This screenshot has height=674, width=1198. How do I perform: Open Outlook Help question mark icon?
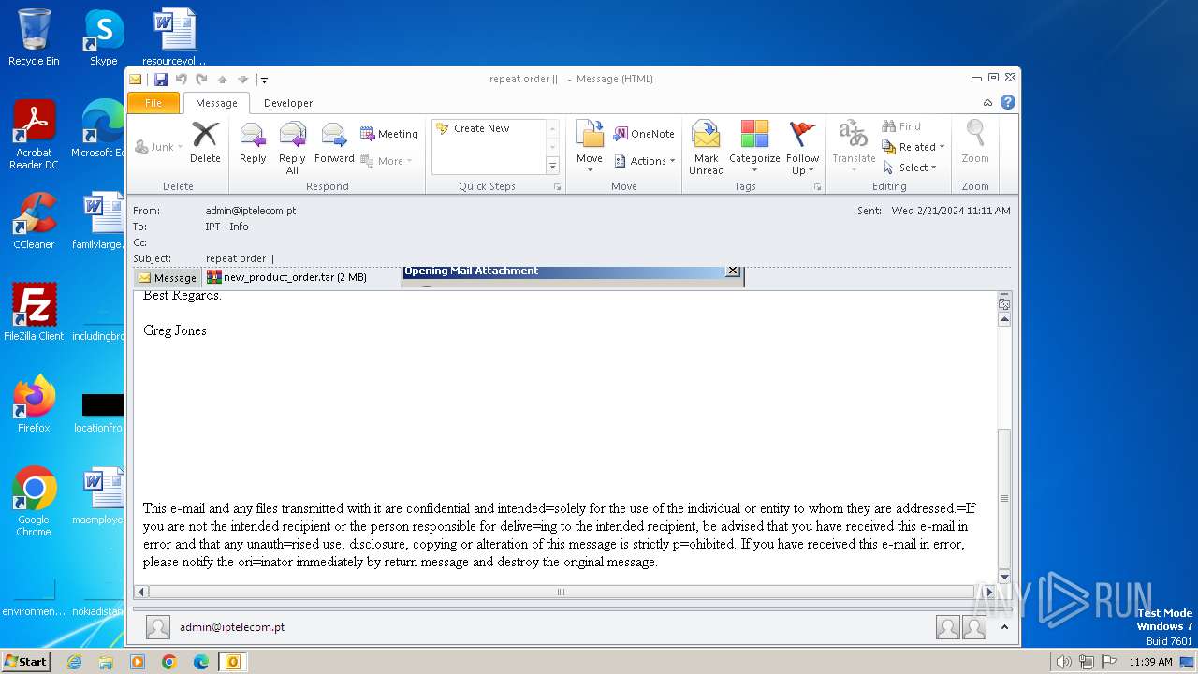click(1008, 103)
